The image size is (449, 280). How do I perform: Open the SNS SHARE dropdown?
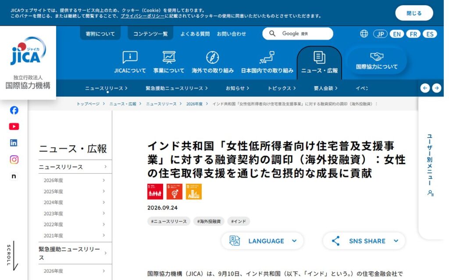coord(364,241)
